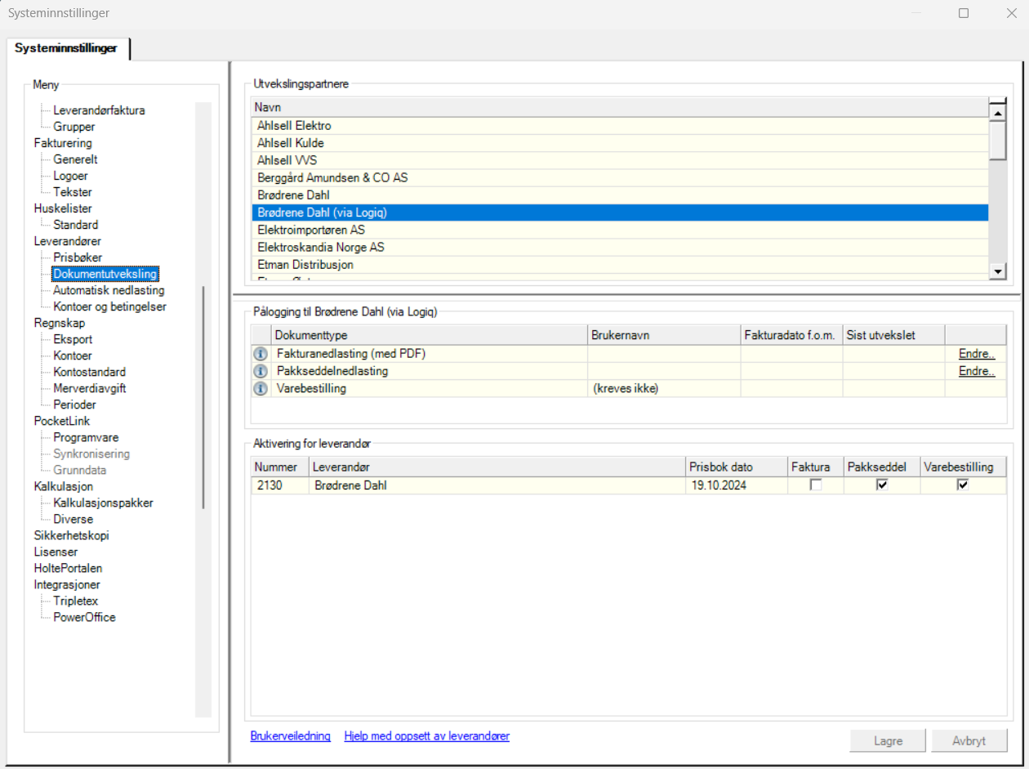The height and width of the screenshot is (769, 1029).
Task: Select Leverandørfaktura in the menu tree
Action: click(x=100, y=110)
